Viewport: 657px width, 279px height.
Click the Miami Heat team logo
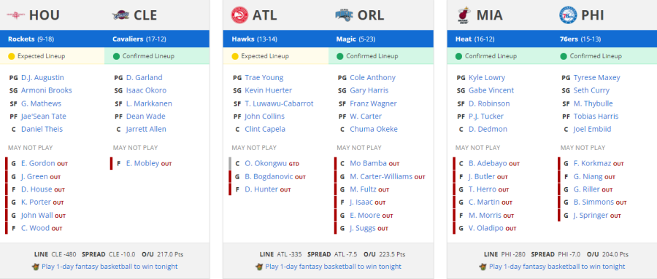463,15
